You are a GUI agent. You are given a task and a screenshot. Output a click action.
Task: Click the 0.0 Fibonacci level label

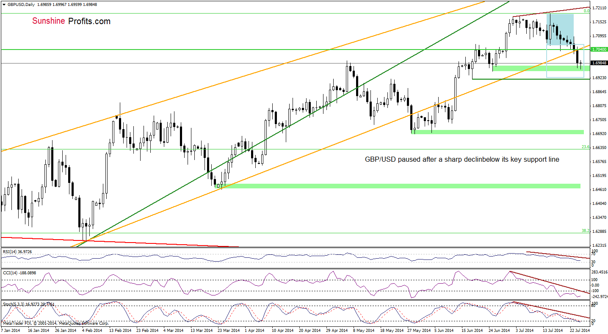point(587,11)
